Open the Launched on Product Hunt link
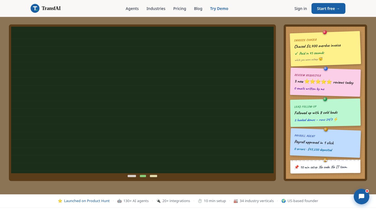The height and width of the screenshot is (211, 376). point(87,201)
